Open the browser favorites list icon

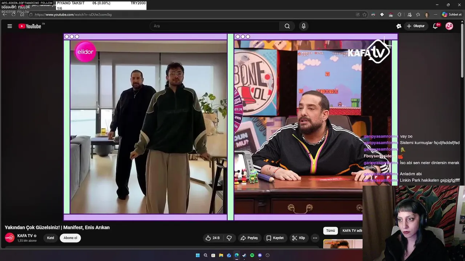coord(418,14)
